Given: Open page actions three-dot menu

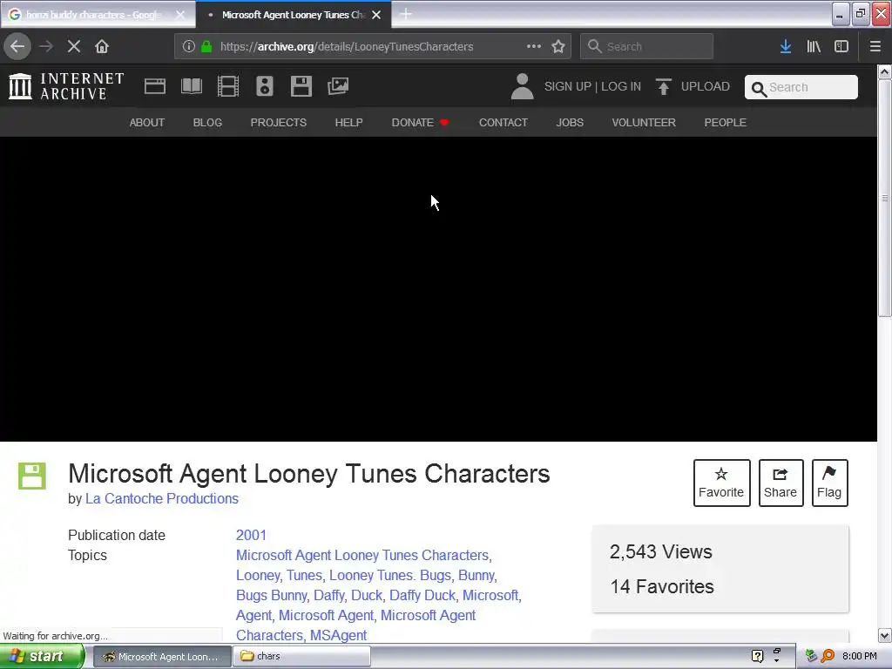Looking at the screenshot, I should (x=534, y=46).
